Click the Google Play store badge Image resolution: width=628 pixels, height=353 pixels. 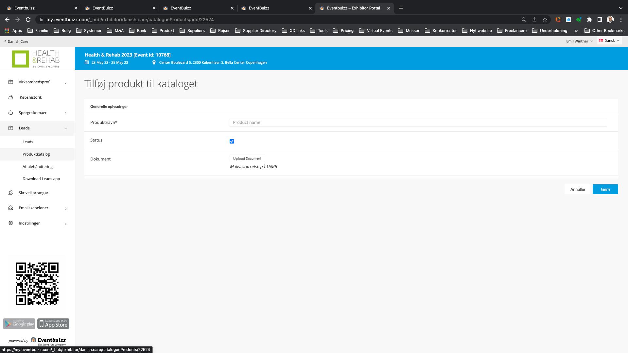[x=19, y=324]
